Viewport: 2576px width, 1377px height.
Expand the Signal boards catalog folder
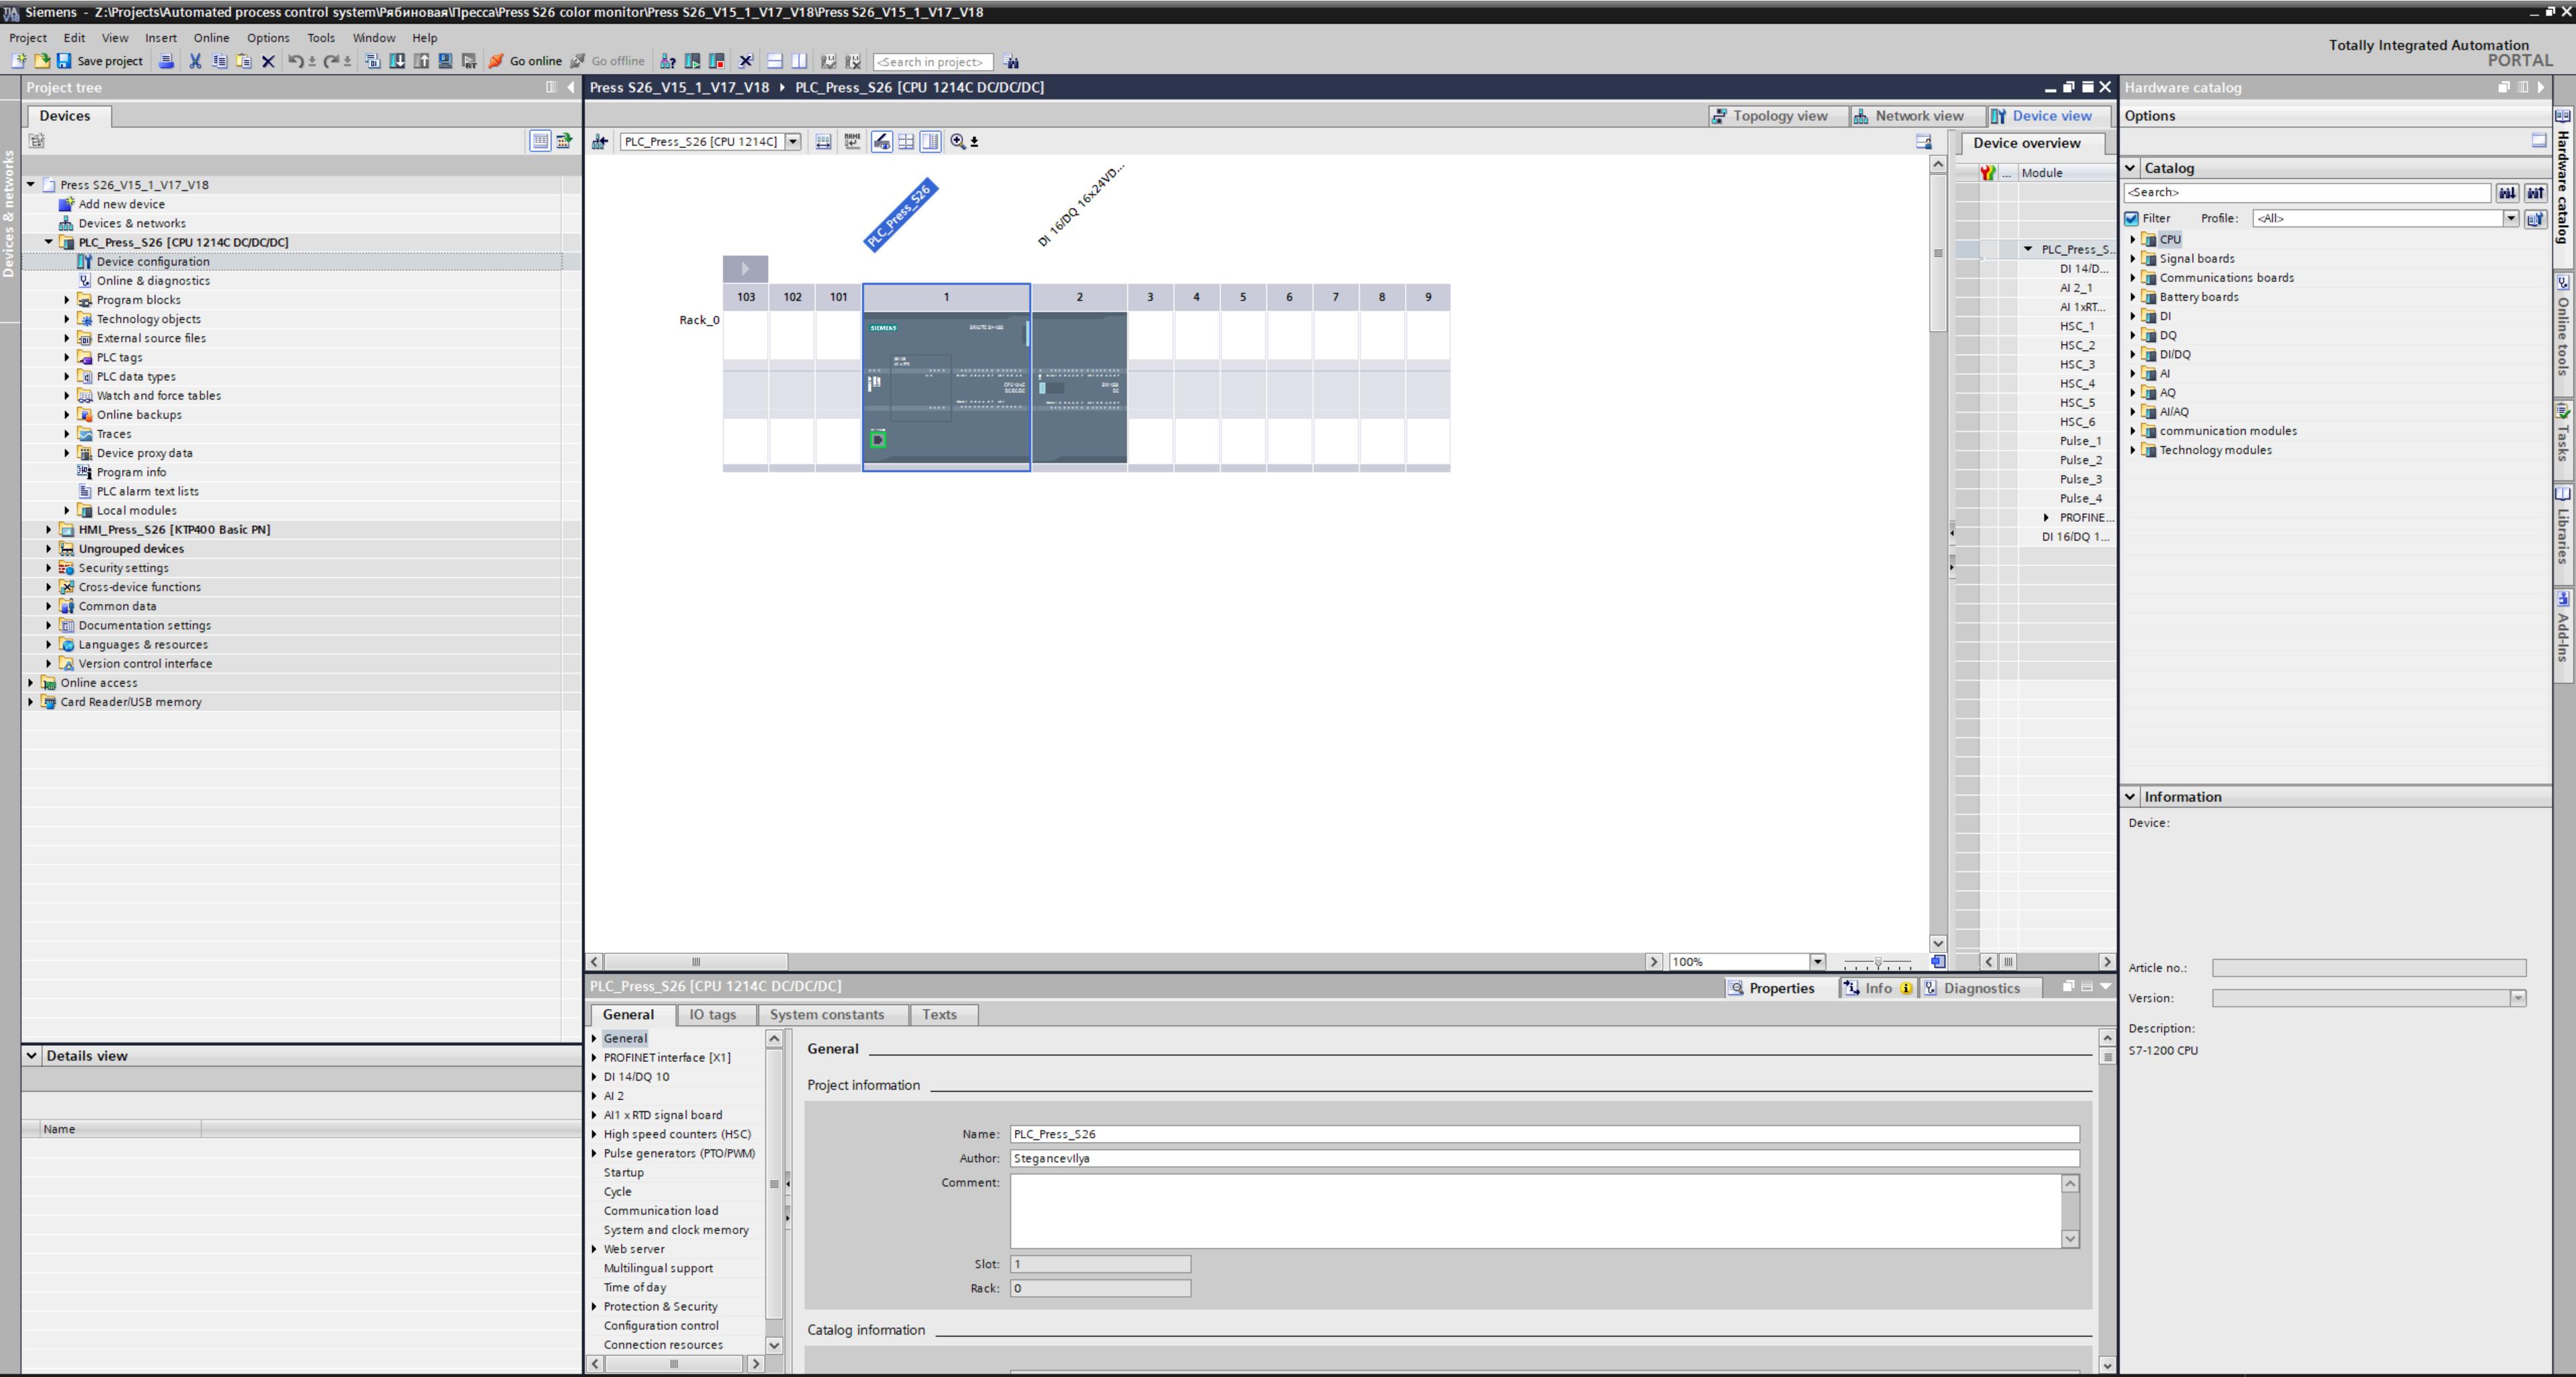click(2132, 259)
